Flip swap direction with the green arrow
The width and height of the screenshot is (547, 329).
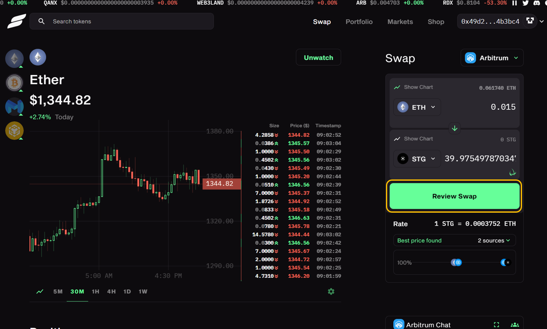coord(454,128)
